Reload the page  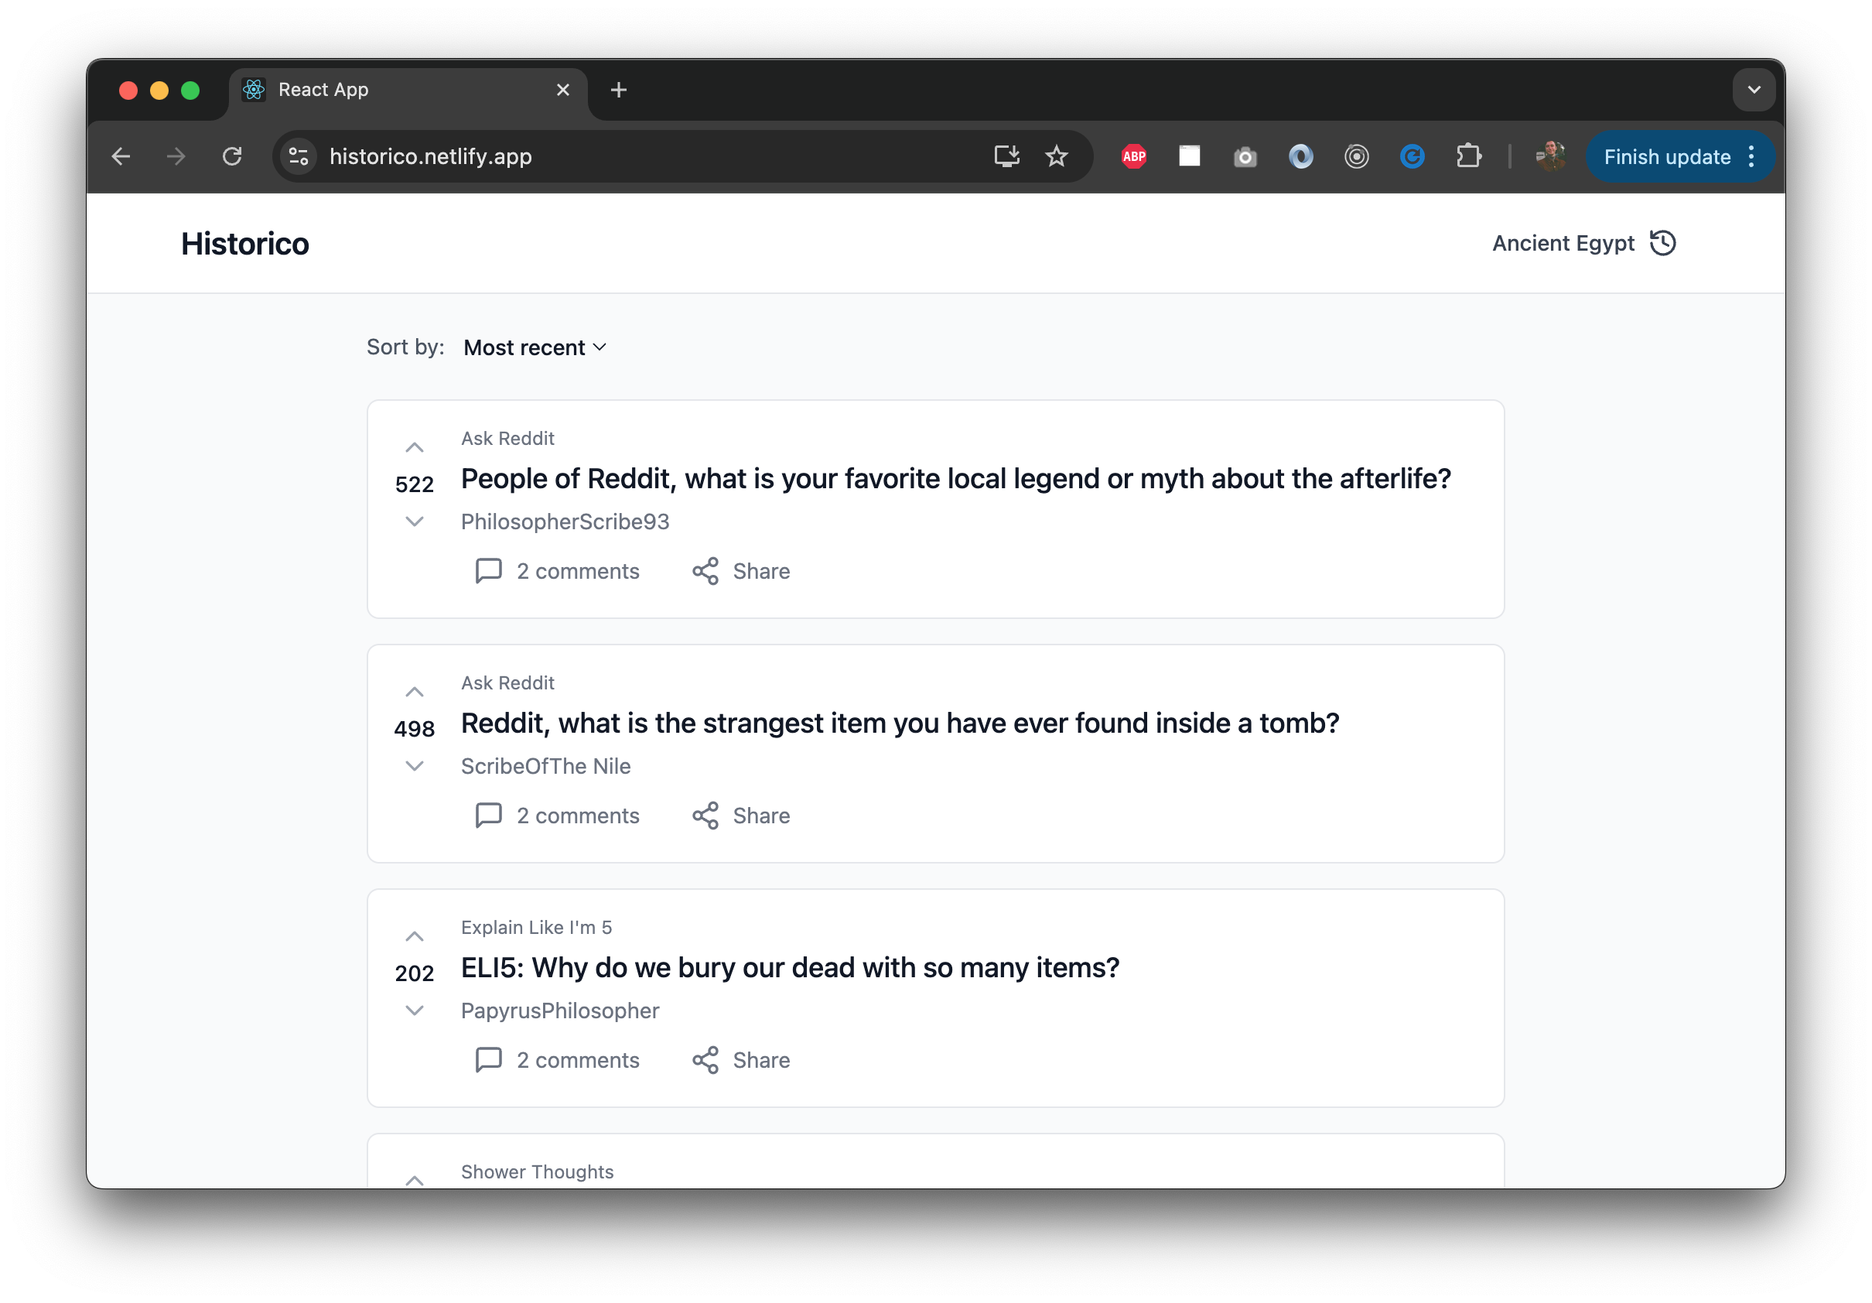coord(232,156)
